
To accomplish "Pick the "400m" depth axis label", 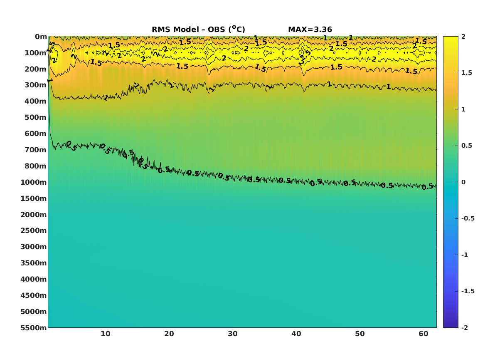I will tap(36, 101).
